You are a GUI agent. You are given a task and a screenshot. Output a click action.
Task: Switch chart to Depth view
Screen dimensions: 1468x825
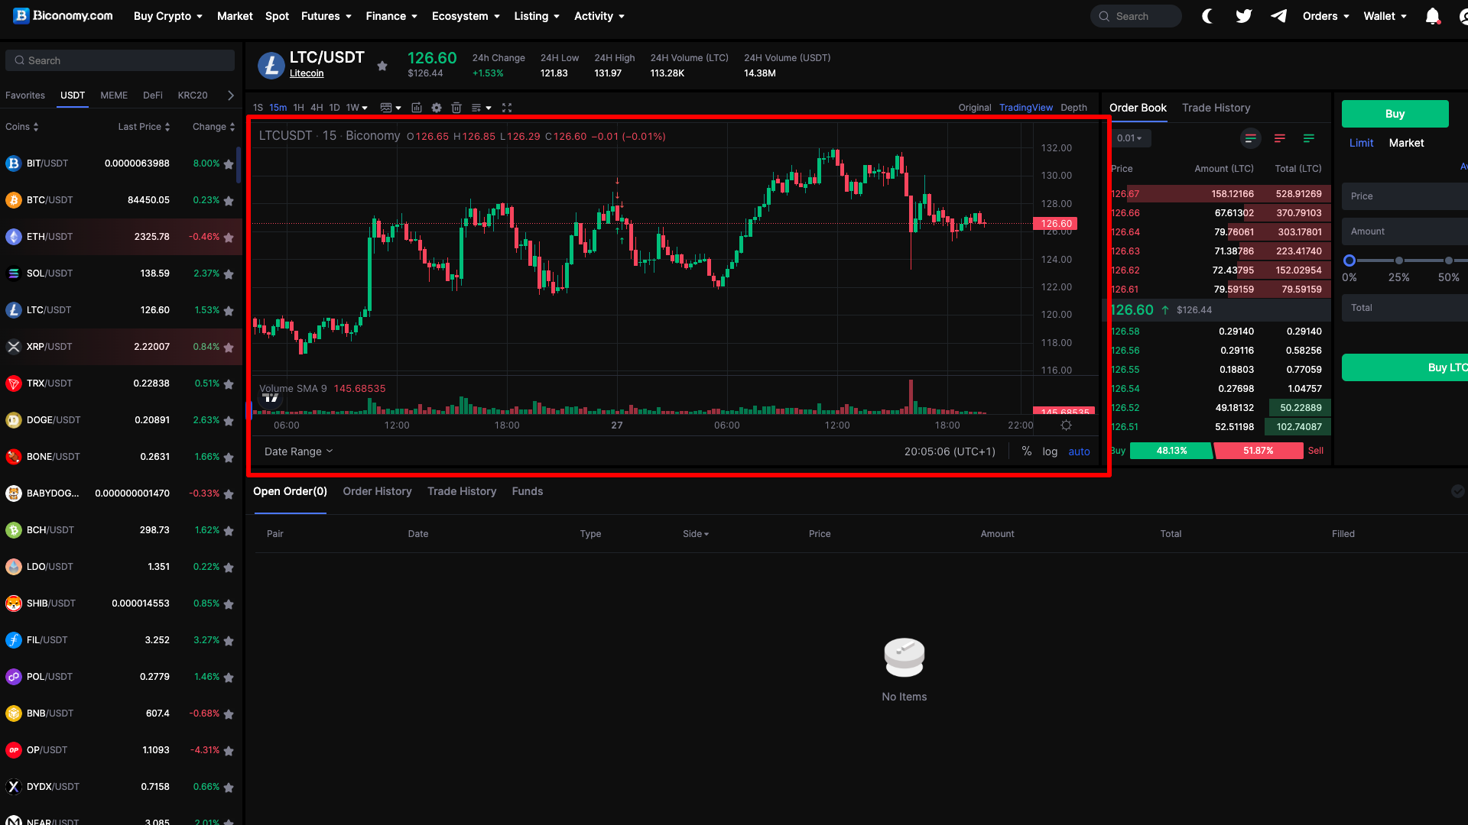[1073, 108]
